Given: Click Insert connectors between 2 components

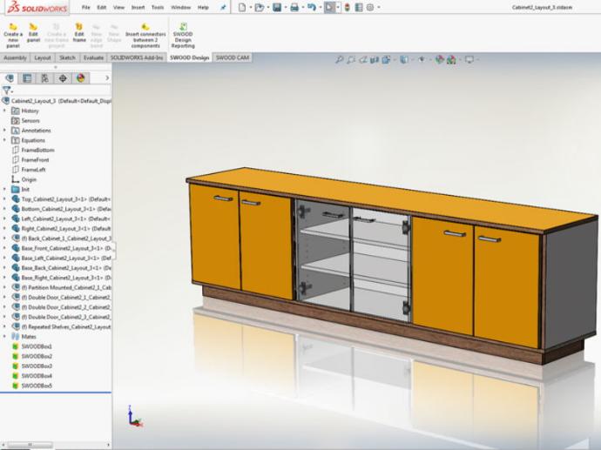Looking at the screenshot, I should click(x=145, y=35).
